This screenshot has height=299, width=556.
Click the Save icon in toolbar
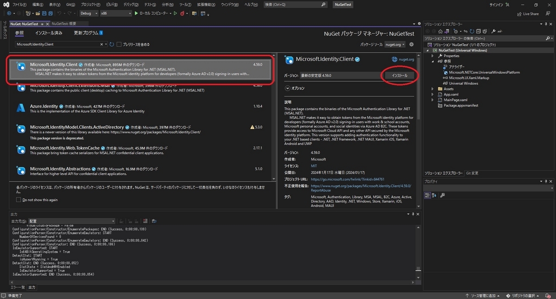(x=44, y=13)
